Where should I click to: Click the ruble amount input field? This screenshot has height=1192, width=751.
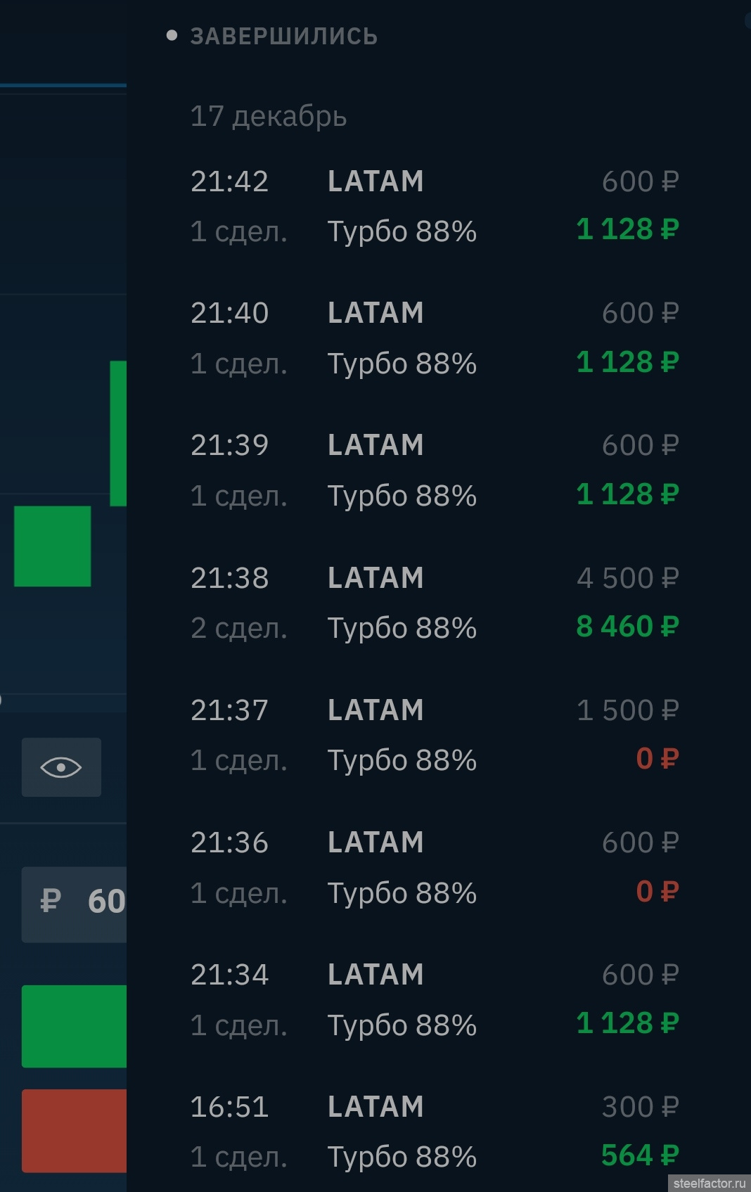click(75, 904)
